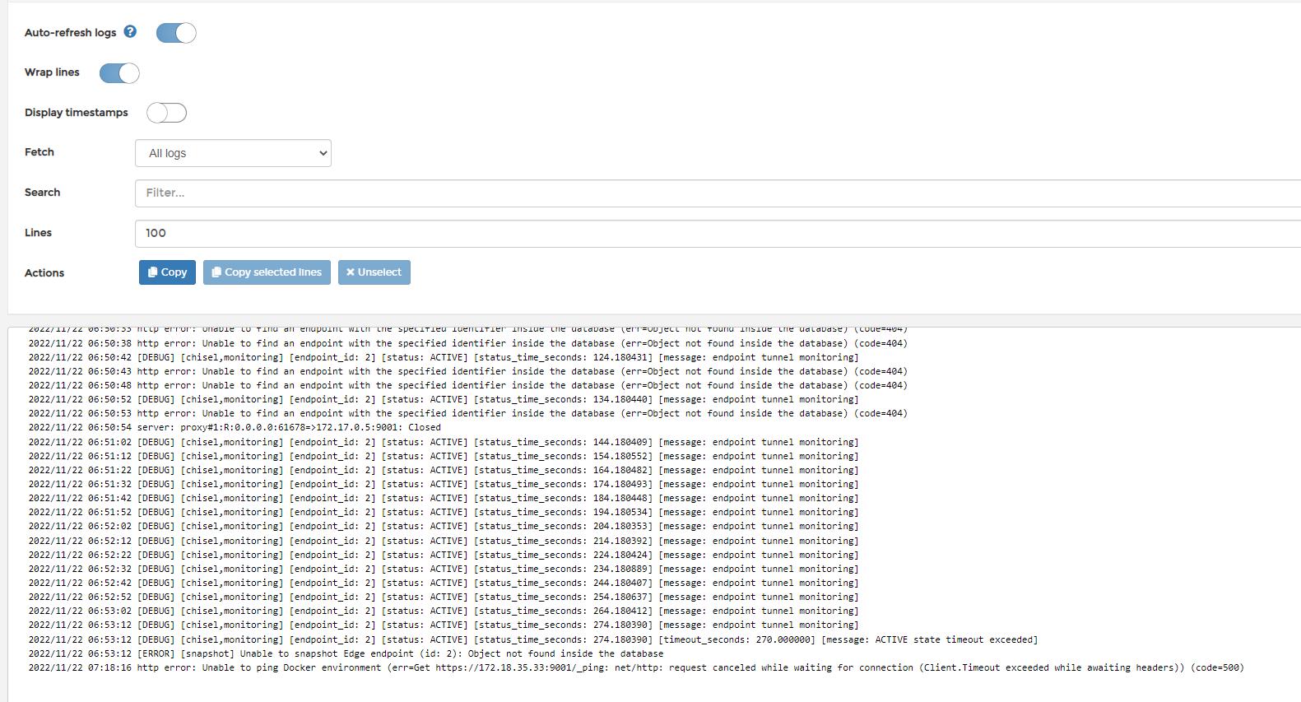
Task: Select the 06:50:48 http error log line
Action: [468, 385]
